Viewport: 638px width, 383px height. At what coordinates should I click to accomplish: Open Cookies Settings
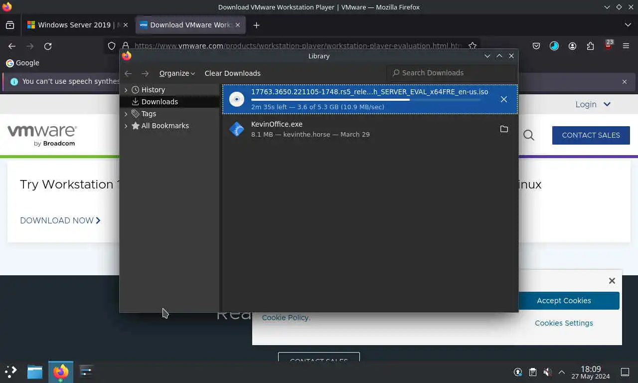(x=564, y=323)
